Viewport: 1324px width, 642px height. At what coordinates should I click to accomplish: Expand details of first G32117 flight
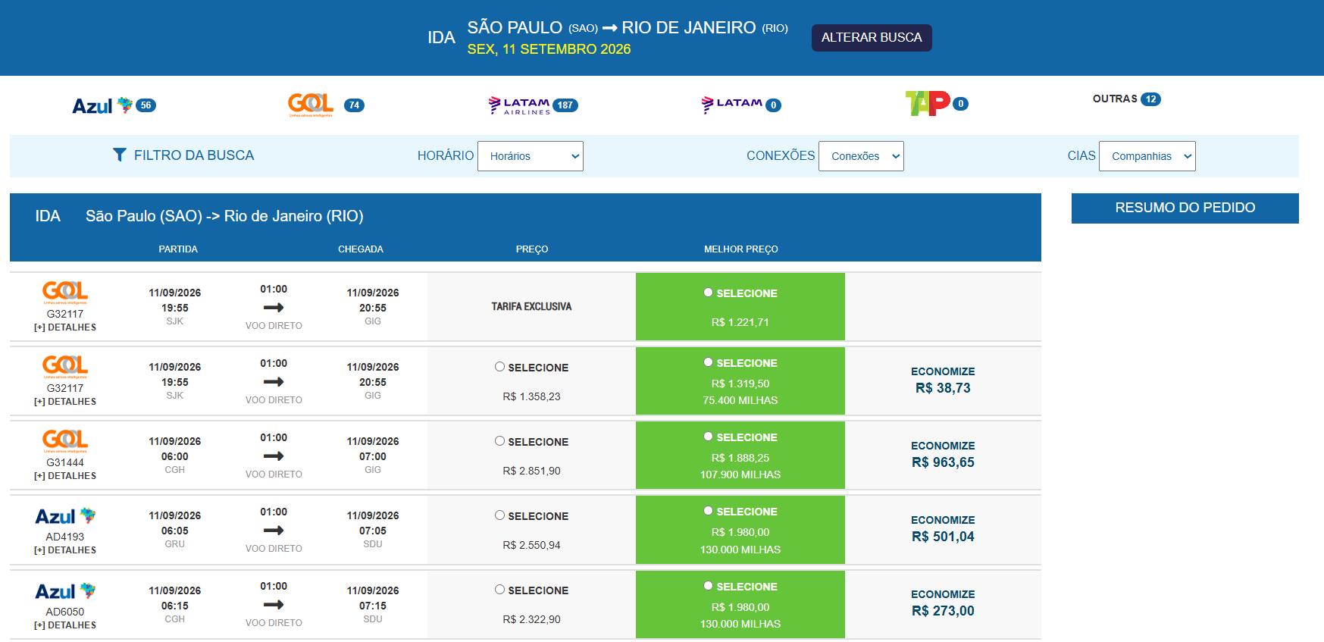point(65,327)
